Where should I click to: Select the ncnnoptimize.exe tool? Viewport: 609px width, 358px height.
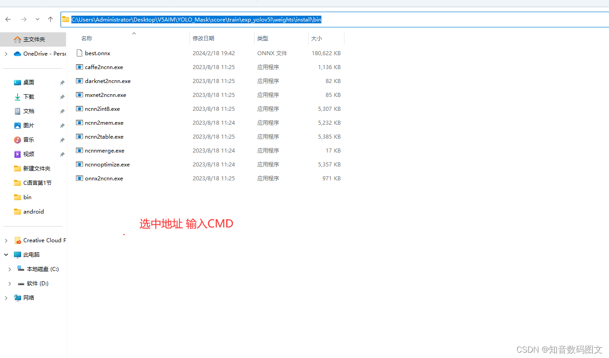(107, 164)
